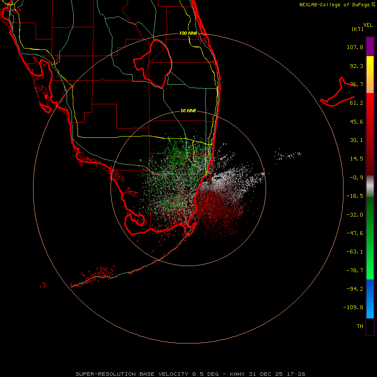This screenshot has height=377, width=377.
Task: Click the Super-Resolution Base Velocity caption text
Action: click(x=190, y=374)
